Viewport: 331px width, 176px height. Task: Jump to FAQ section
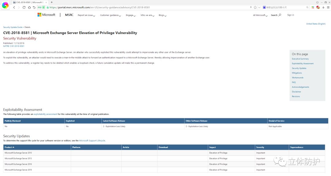click(294, 82)
